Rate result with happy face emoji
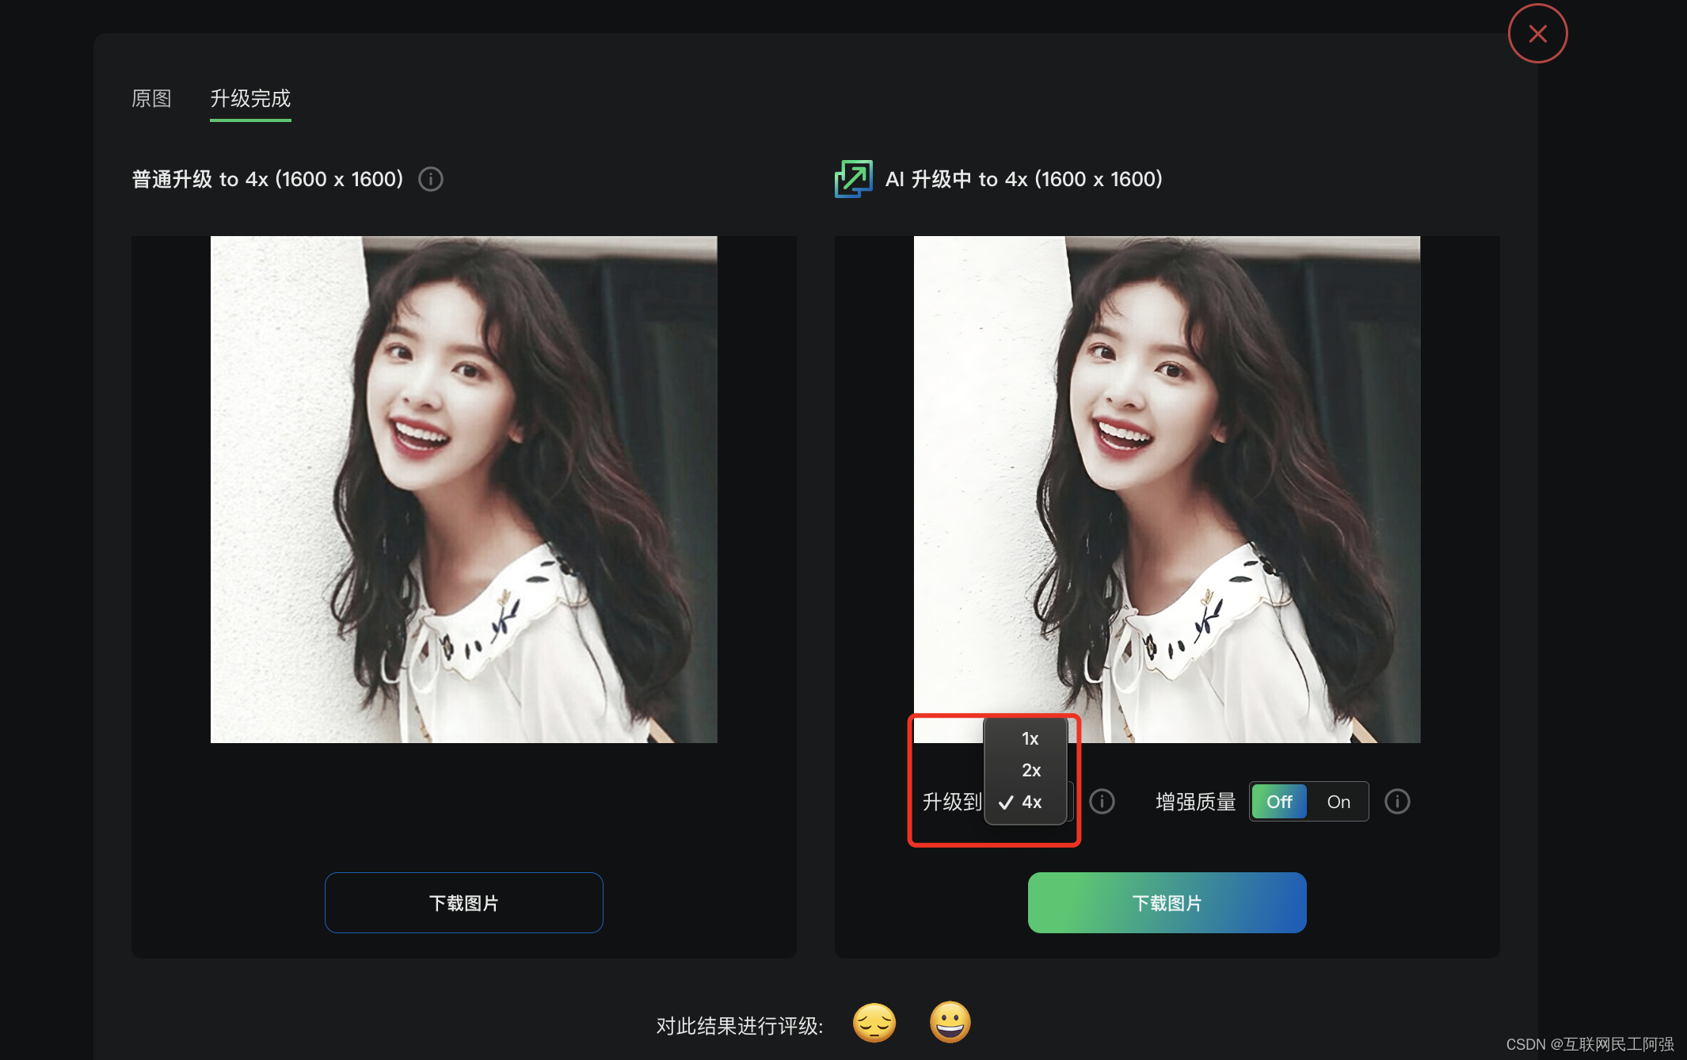Image resolution: width=1687 pixels, height=1060 pixels. 950,1023
